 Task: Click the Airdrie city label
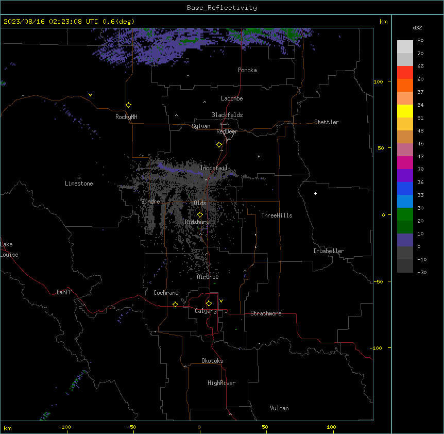pos(208,277)
